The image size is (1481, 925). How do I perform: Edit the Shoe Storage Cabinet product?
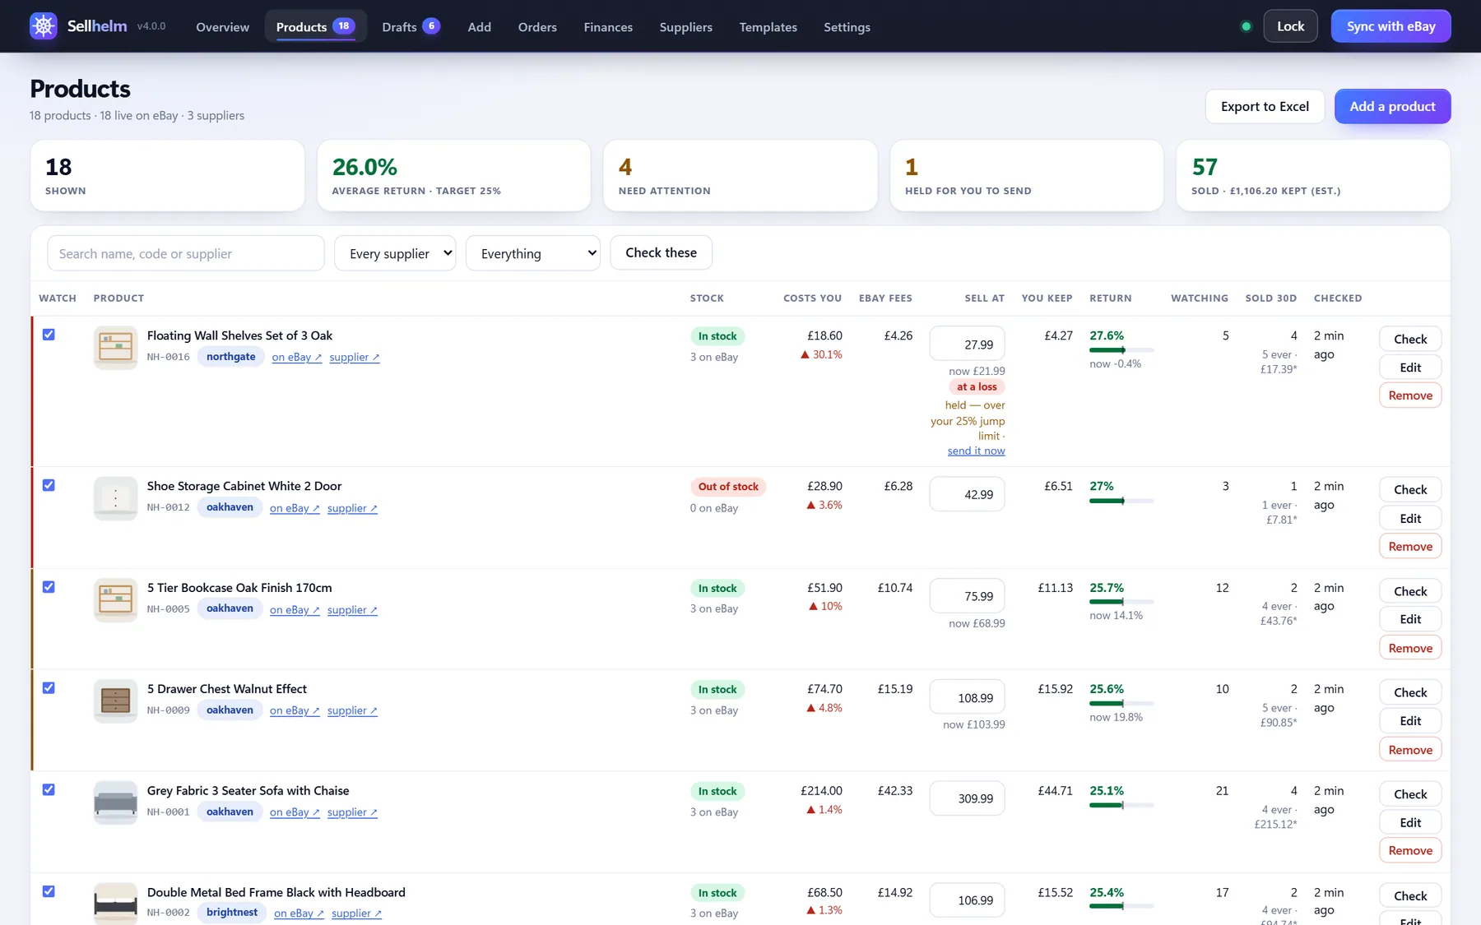[1410, 518]
